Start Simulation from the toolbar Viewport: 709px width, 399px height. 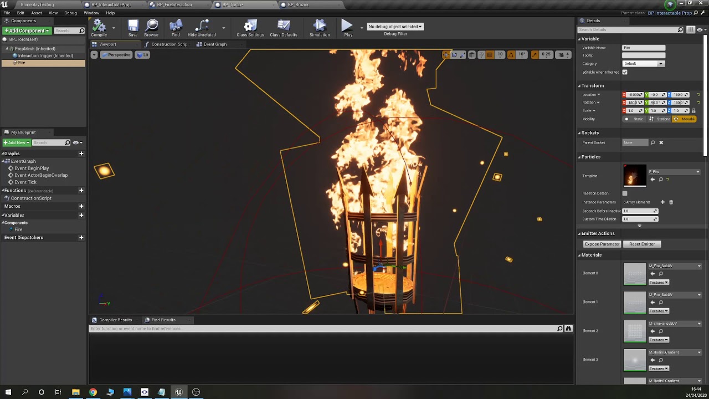click(x=320, y=28)
